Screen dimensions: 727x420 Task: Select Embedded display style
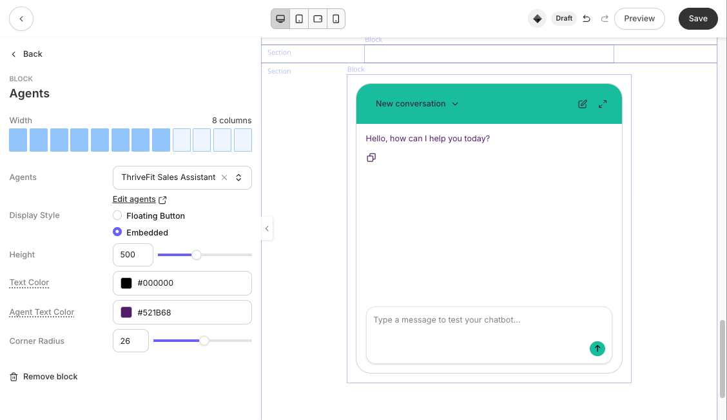click(117, 232)
